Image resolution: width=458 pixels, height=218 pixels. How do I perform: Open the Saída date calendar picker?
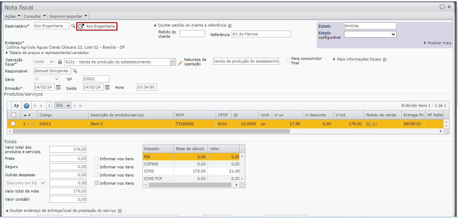(x=107, y=87)
